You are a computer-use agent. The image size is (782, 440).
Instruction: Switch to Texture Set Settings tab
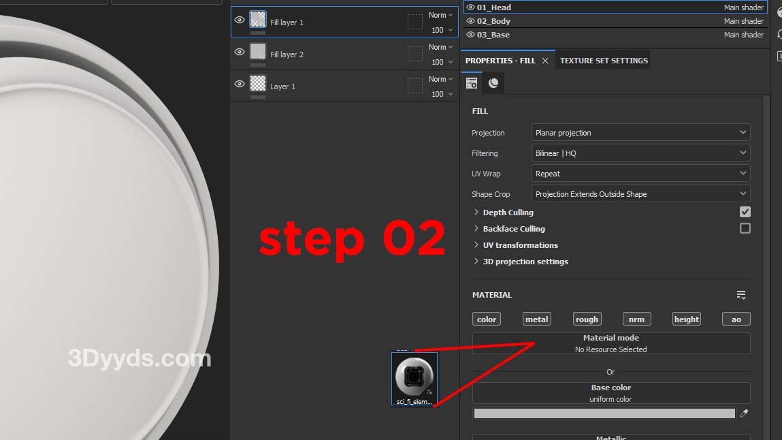[604, 61]
